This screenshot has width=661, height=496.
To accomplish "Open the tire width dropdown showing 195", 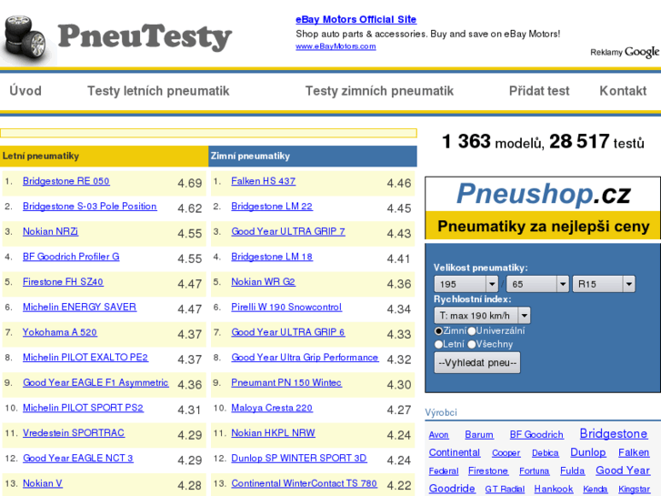I will tap(466, 284).
